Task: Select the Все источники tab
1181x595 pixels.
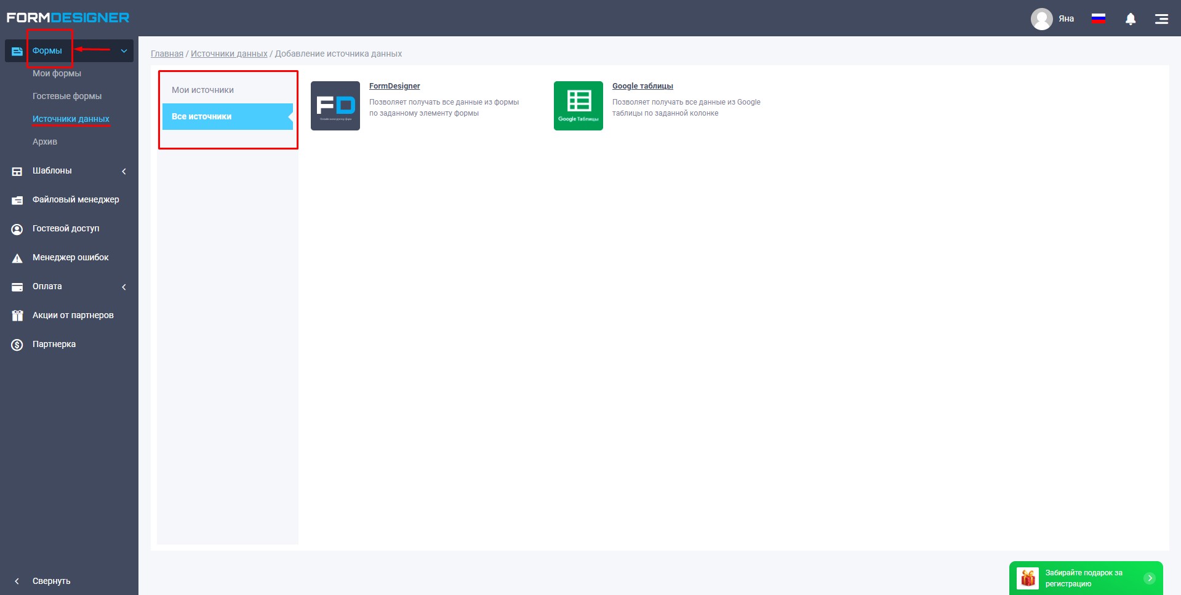Action: [228, 116]
